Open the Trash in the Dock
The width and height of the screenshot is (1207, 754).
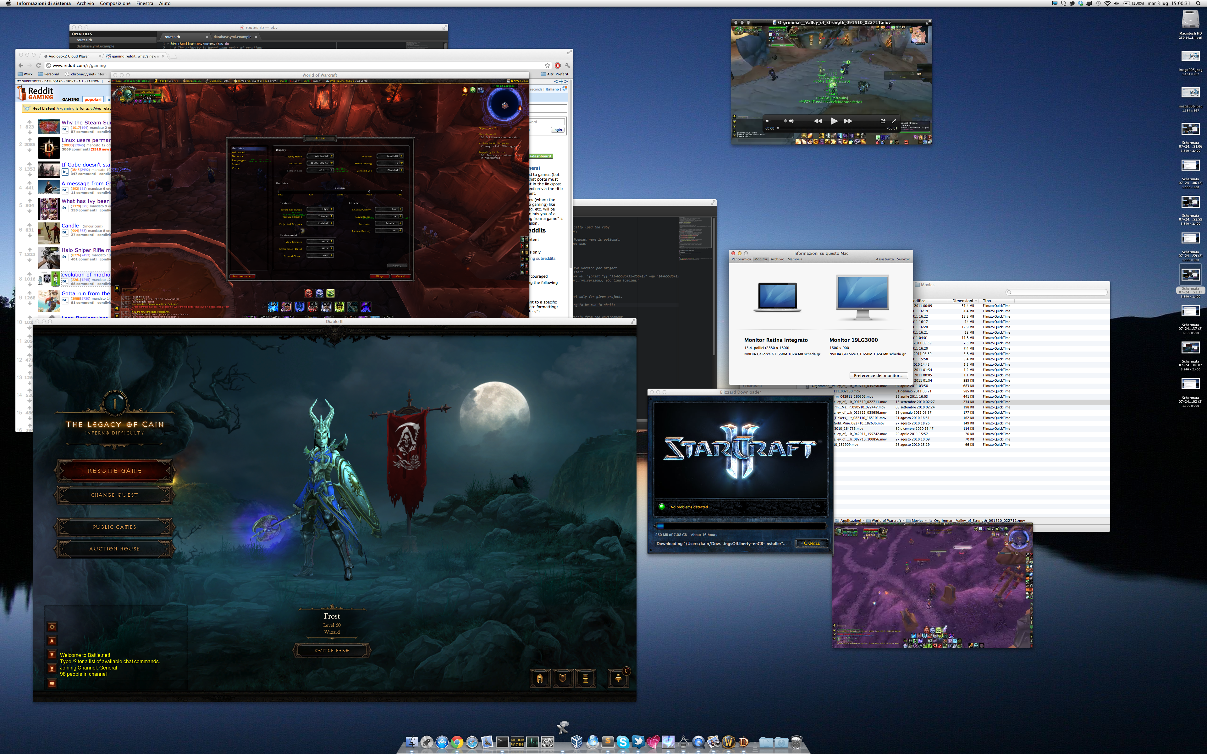coord(796,742)
